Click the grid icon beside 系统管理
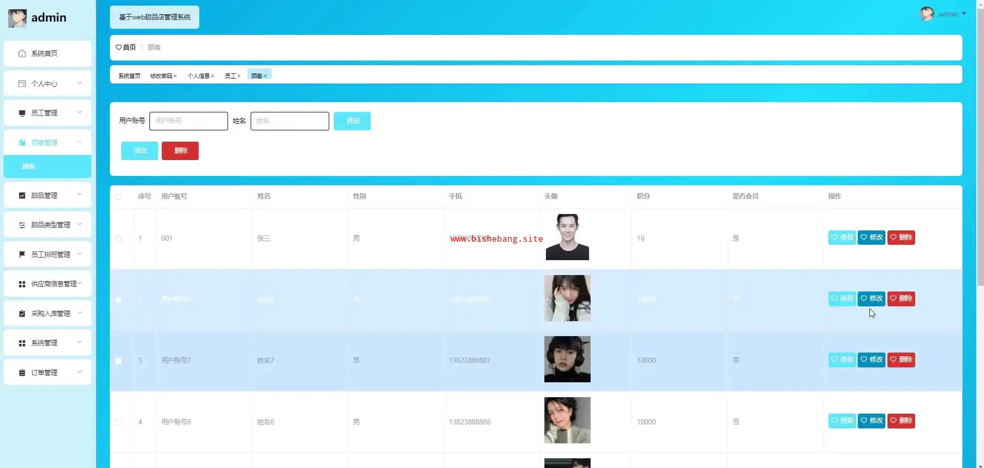Viewport: 984px width, 468px height. coord(22,343)
